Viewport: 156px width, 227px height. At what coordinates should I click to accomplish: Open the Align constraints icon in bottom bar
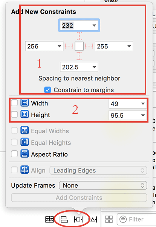point(64,219)
